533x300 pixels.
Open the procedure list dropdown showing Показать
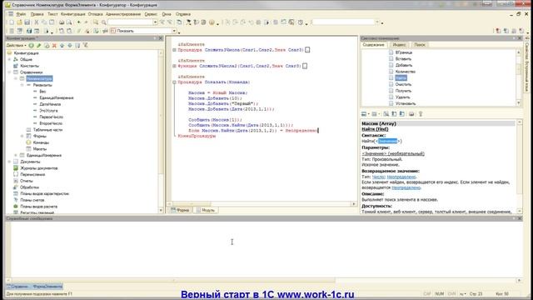174,31
